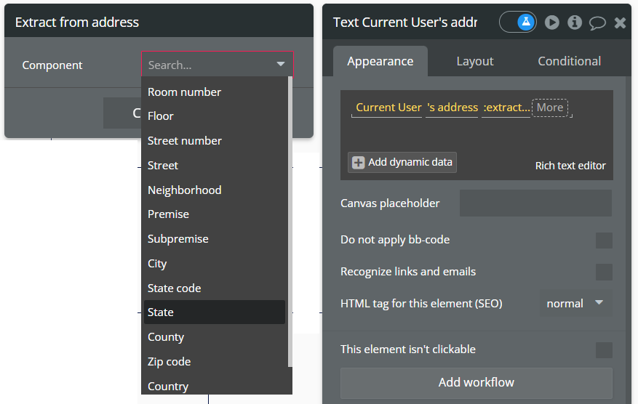638x404 pixels.
Task: Open the info icon for this element
Action: click(x=575, y=23)
